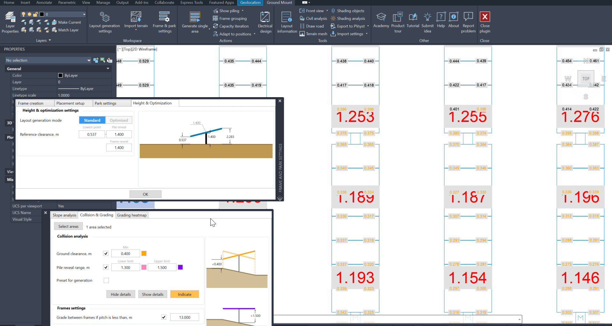Viewport: 612px width, 326px height.
Task: Open Layout information tool
Action: click(x=287, y=22)
